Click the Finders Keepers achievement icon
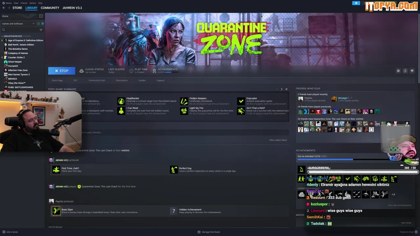 tap(184, 101)
